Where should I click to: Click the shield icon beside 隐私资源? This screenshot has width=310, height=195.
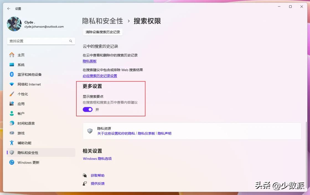tap(90, 131)
